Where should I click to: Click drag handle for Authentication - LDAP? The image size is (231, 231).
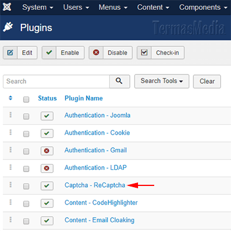(x=10, y=167)
